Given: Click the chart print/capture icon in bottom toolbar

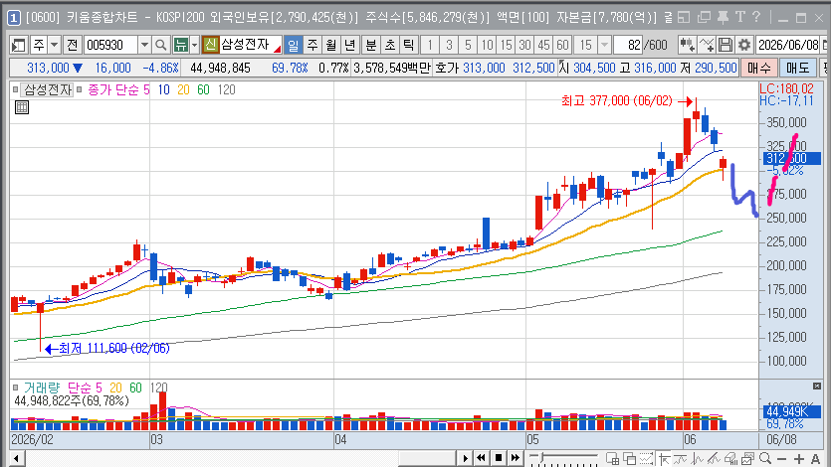Looking at the screenshot, I should [x=747, y=458].
